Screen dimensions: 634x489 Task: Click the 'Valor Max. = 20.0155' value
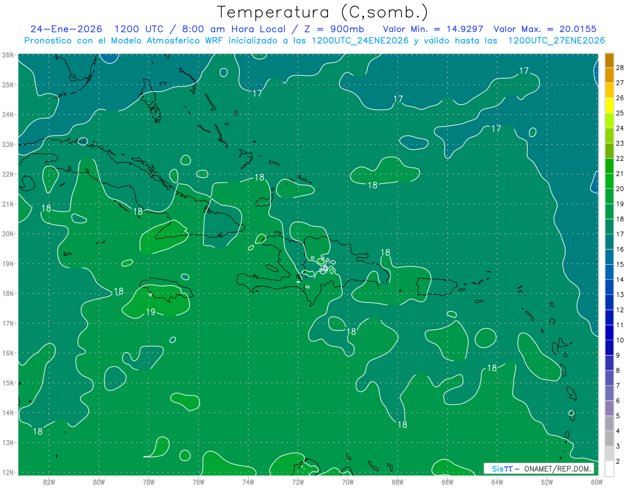(x=545, y=29)
